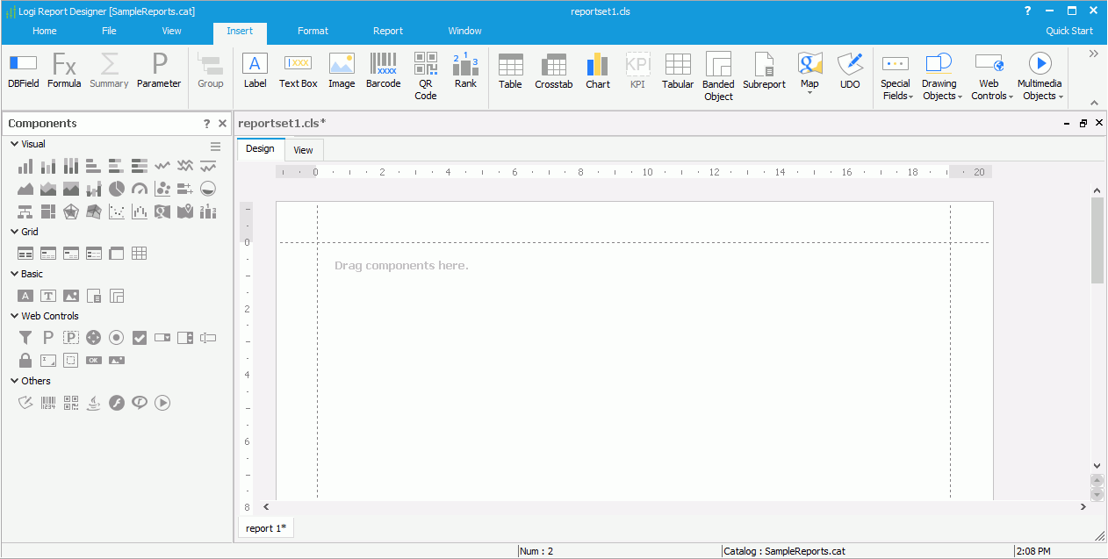Open the Window ribbon tab

464,31
